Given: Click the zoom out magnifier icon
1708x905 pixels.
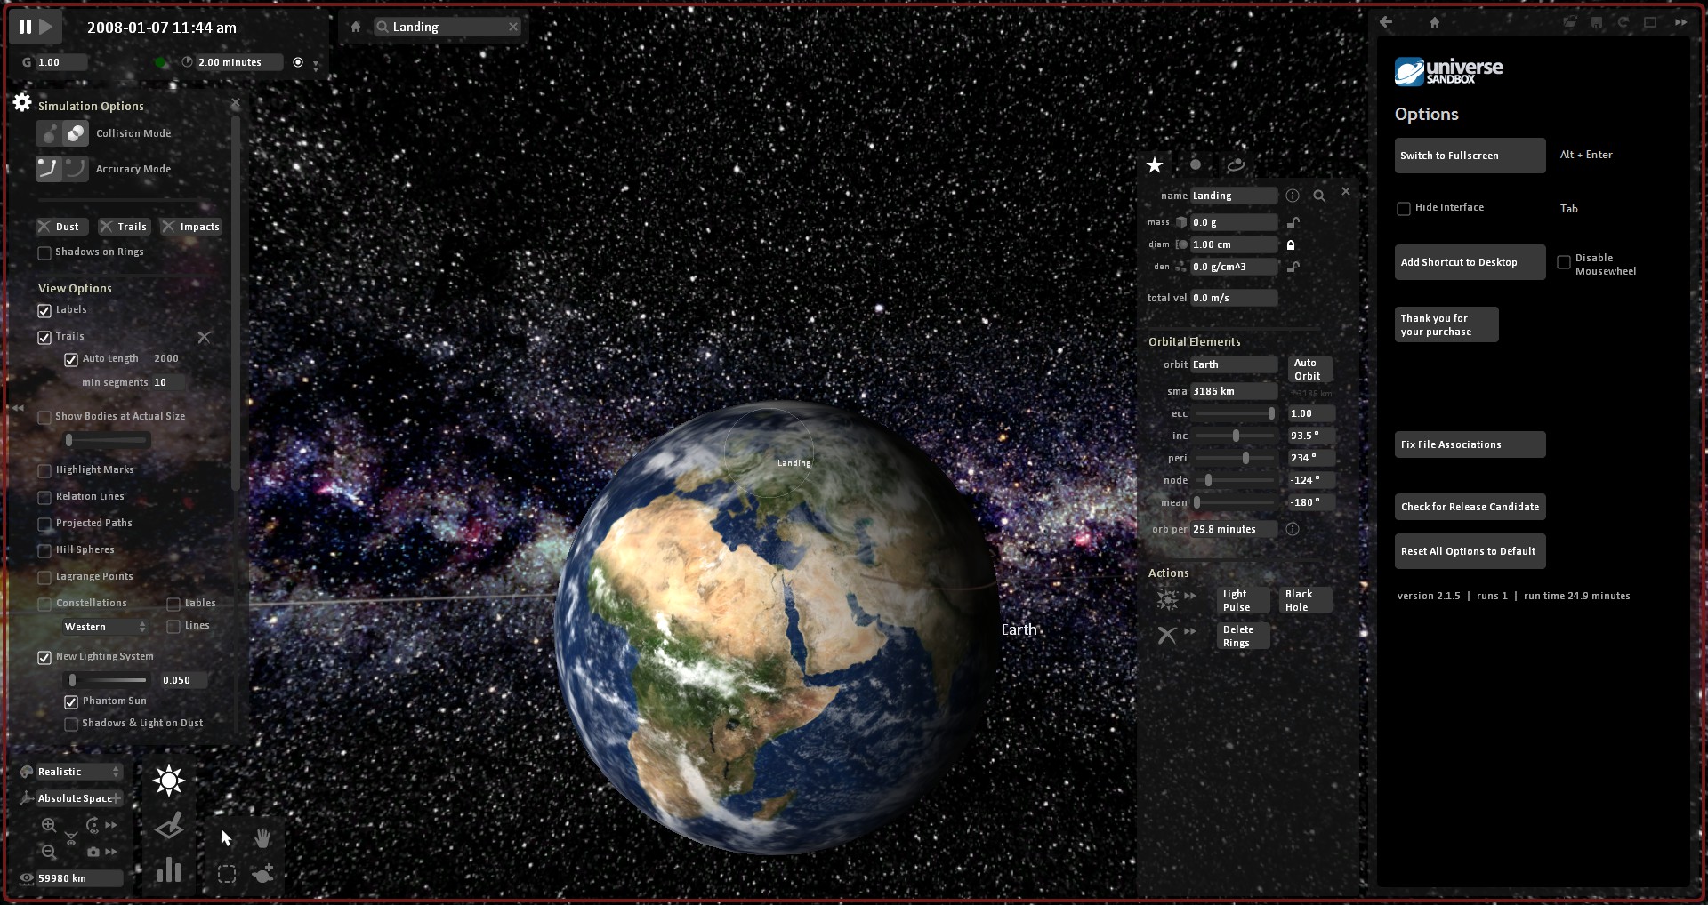Looking at the screenshot, I should click(x=49, y=852).
